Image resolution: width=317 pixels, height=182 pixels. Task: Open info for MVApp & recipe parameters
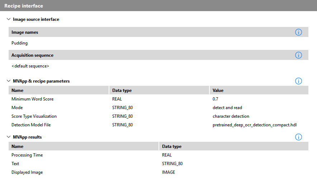[298, 81]
